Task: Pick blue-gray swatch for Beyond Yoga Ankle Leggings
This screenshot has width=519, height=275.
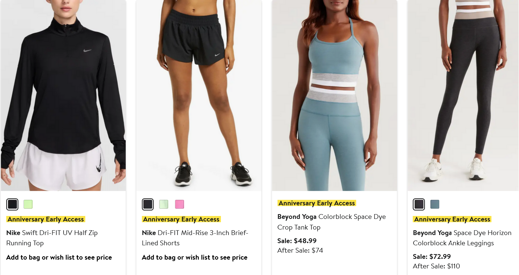Action: point(435,204)
